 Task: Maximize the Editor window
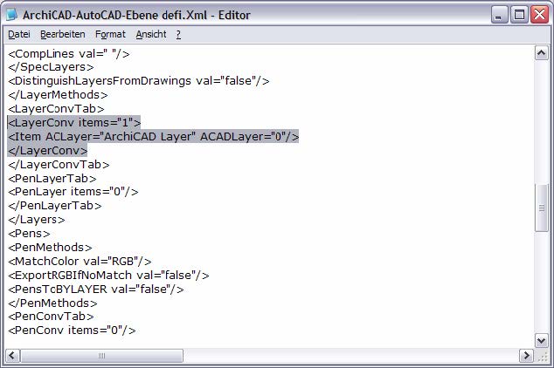[519, 15]
